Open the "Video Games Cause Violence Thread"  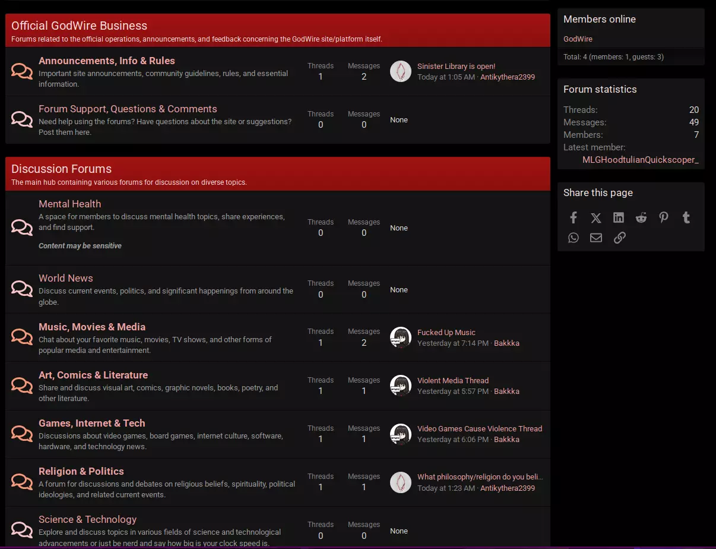click(479, 428)
